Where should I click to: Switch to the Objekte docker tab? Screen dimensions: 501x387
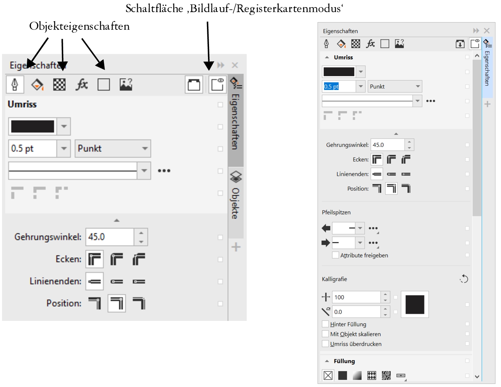pos(236,196)
